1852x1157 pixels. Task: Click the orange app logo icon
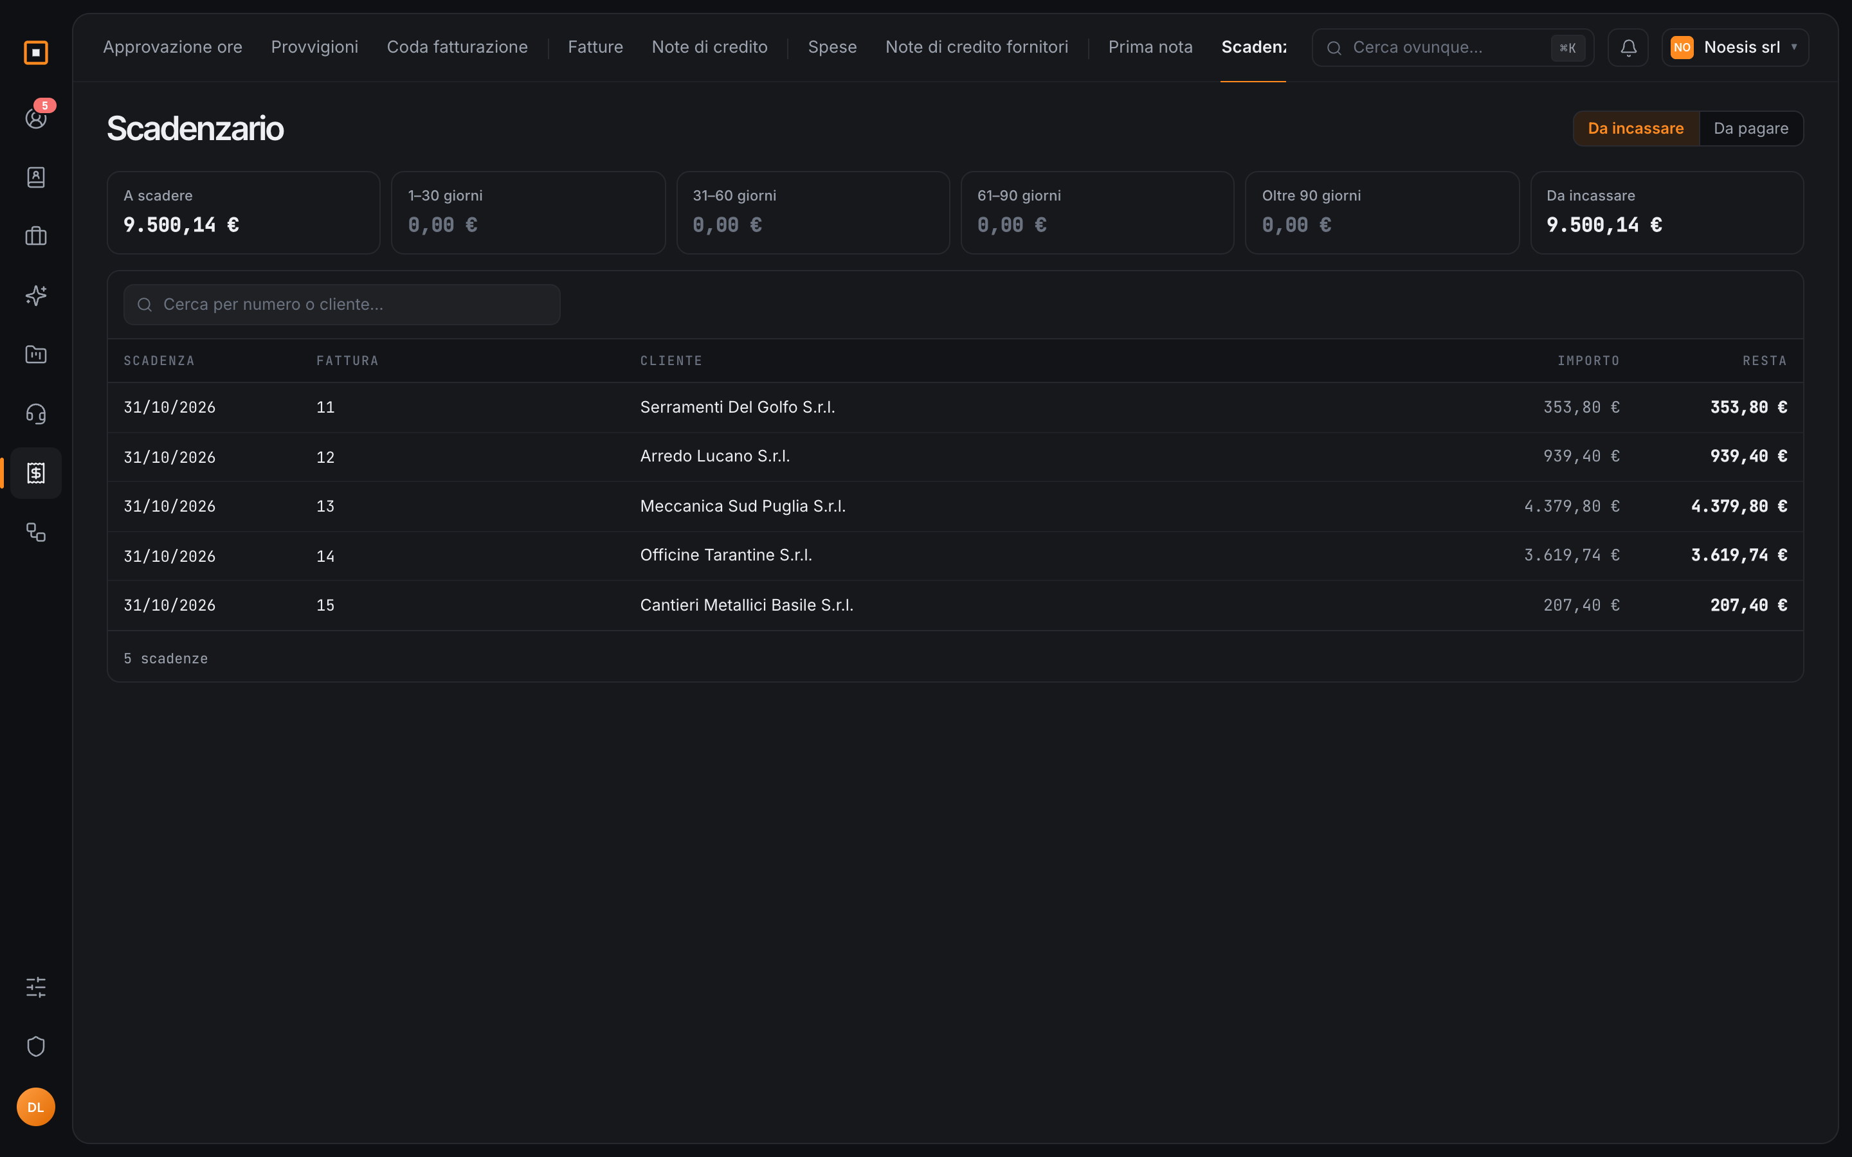tap(36, 53)
